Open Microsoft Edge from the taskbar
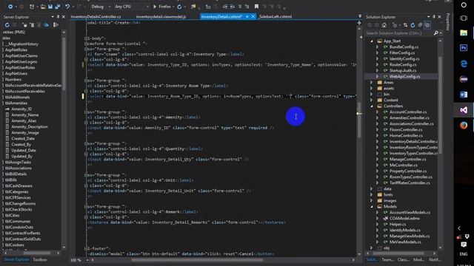474x266 pixels. coord(464,64)
